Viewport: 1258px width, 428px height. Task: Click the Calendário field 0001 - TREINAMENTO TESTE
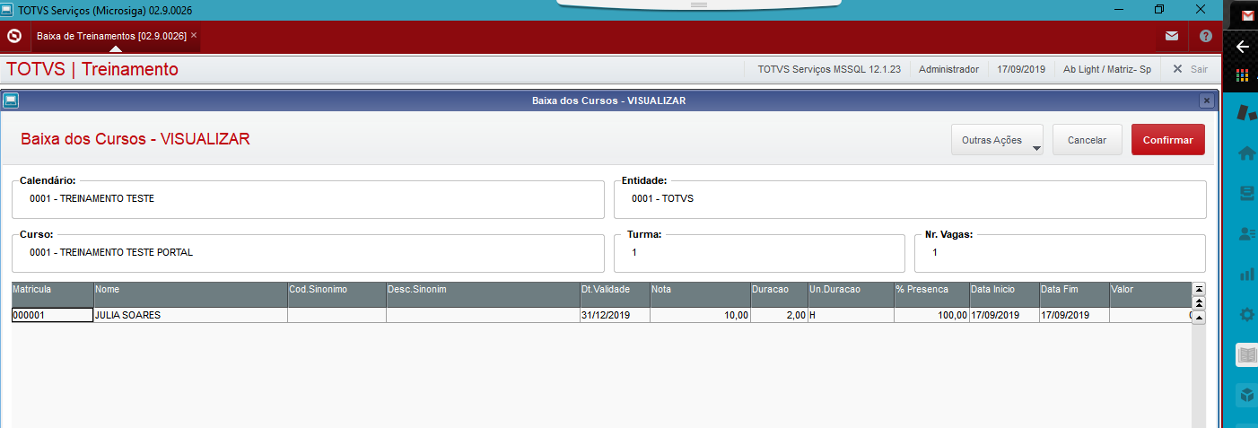[308, 199]
